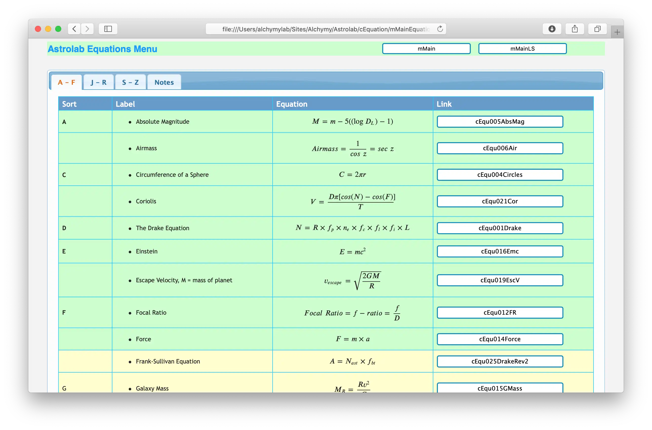Click the cEqu016Emc link button
652x430 pixels.
(x=500, y=251)
